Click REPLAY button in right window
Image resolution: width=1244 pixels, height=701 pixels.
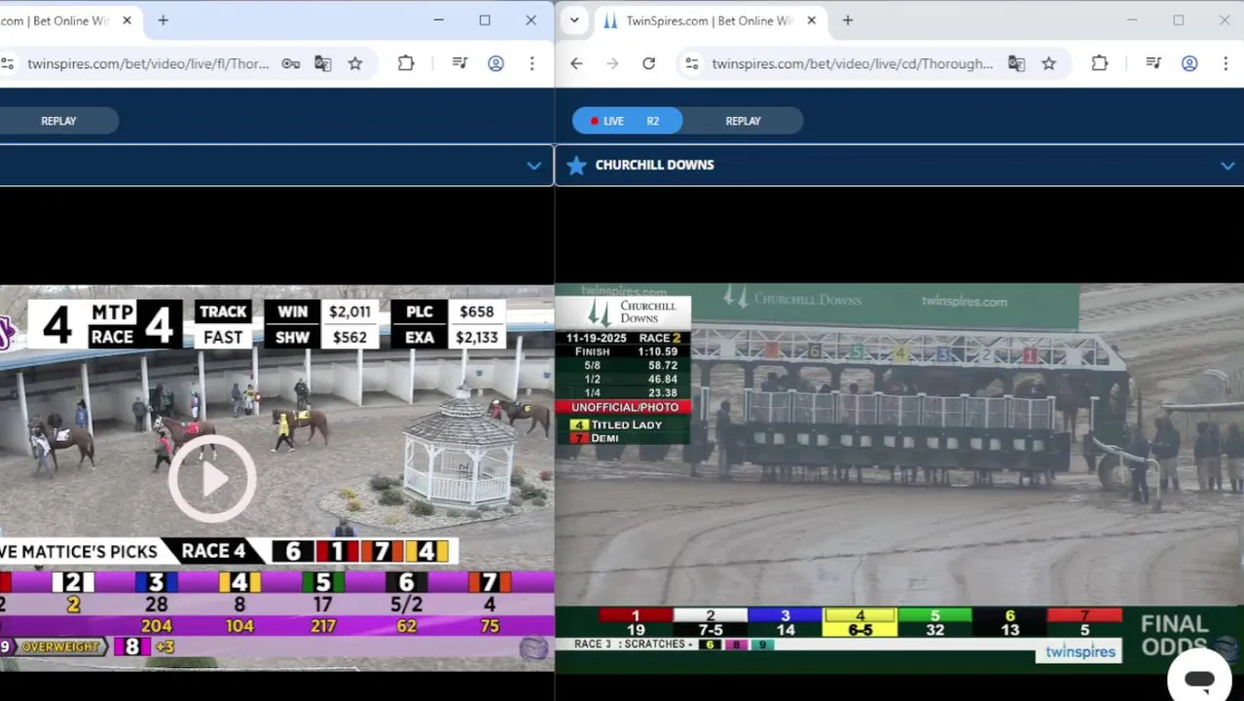coord(743,121)
